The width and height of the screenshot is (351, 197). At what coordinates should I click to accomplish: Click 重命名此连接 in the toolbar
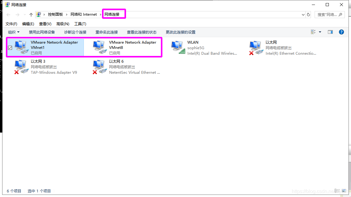107,32
